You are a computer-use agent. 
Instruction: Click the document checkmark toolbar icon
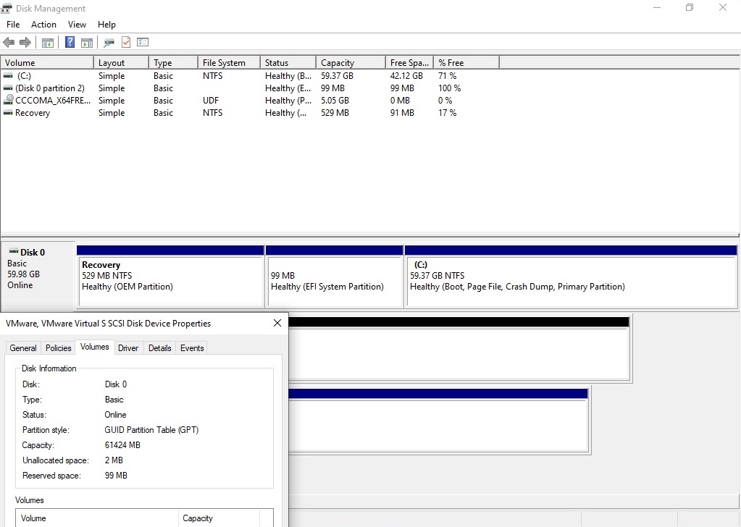tap(126, 43)
